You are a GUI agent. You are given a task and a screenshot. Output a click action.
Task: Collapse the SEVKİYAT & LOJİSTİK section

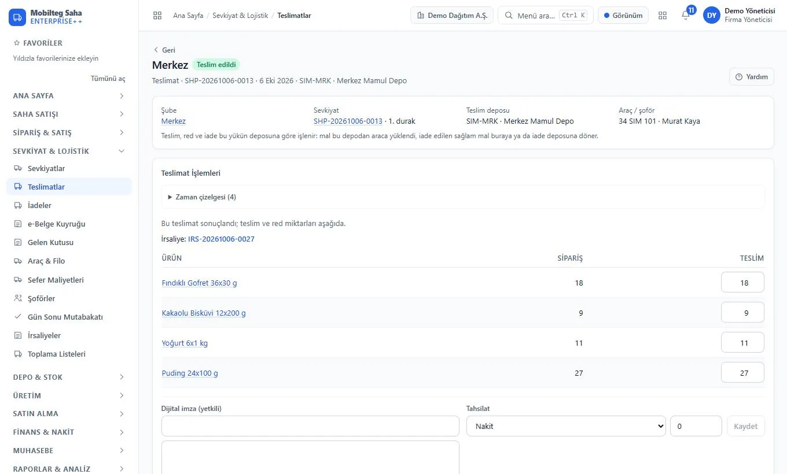click(69, 151)
